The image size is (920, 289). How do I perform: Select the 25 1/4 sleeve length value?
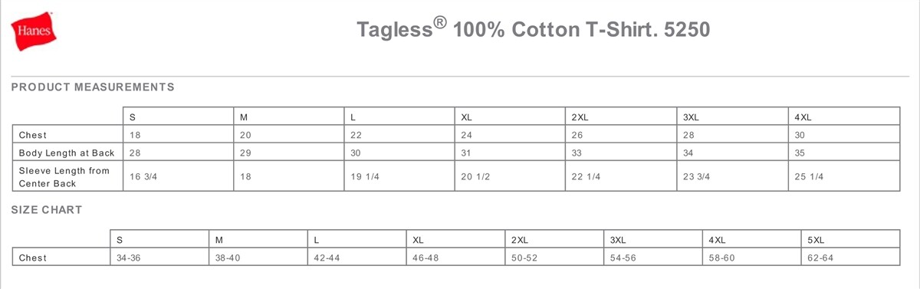pyautogui.click(x=843, y=176)
